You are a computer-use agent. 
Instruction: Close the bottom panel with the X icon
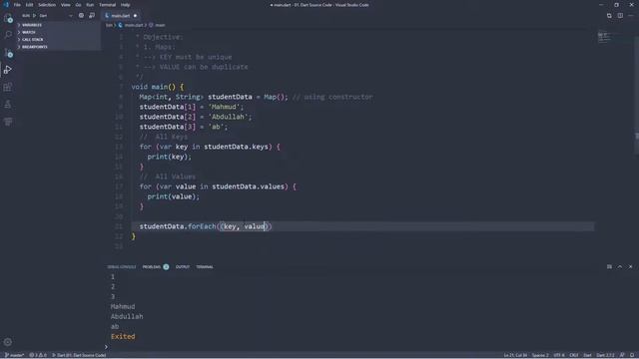coord(630,266)
